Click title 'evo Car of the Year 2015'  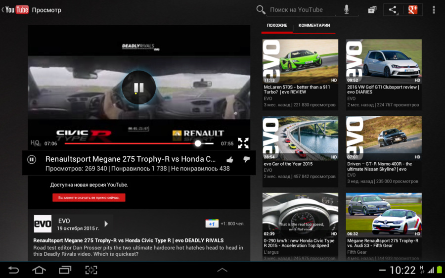tap(288, 164)
